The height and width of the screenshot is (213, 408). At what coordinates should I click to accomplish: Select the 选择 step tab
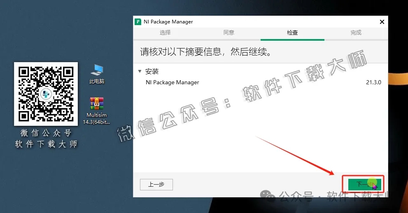coord(165,32)
